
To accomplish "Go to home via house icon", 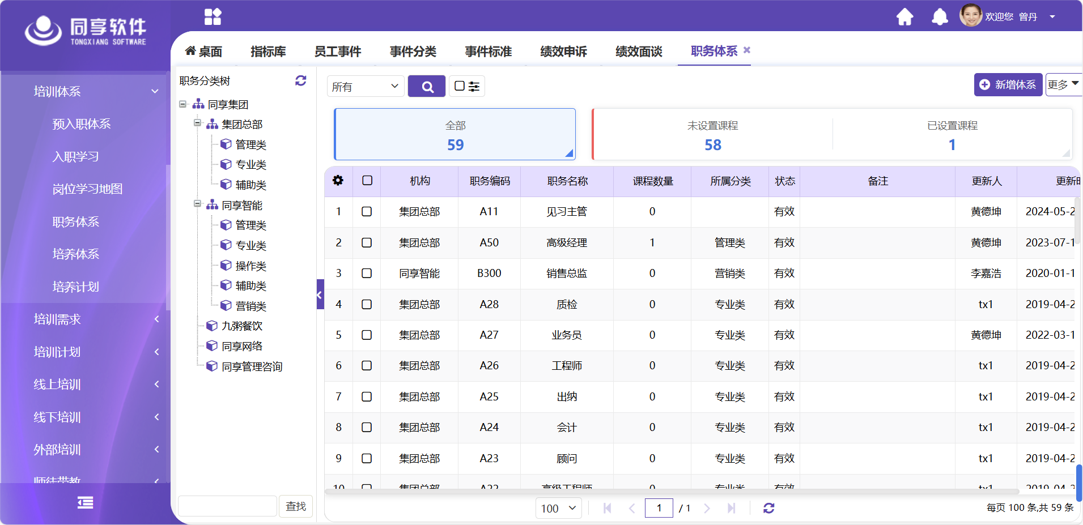I will point(904,17).
